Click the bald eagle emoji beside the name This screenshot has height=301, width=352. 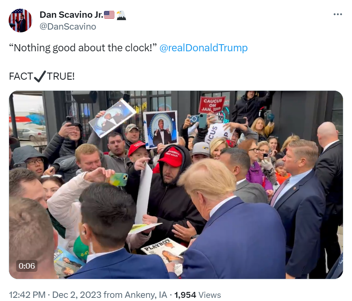pyautogui.click(x=121, y=15)
